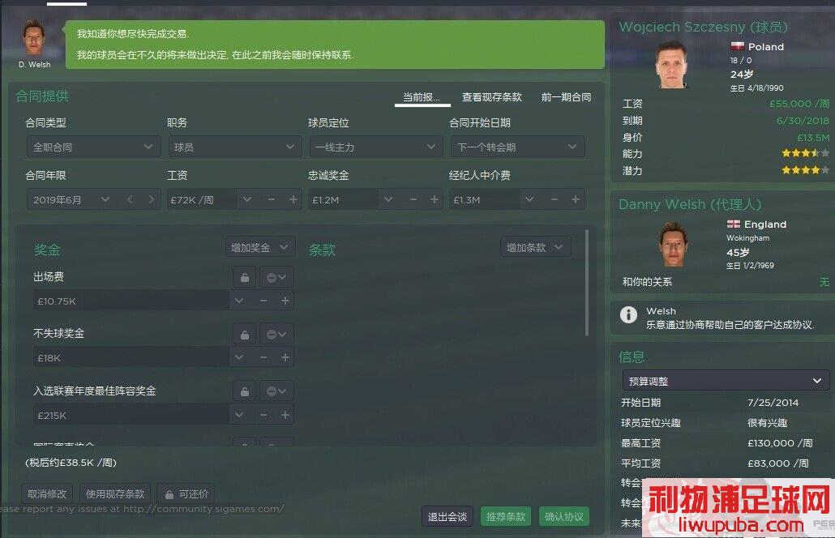Click the £215K best team bonus field
This screenshot has width=835, height=538.
point(131,415)
